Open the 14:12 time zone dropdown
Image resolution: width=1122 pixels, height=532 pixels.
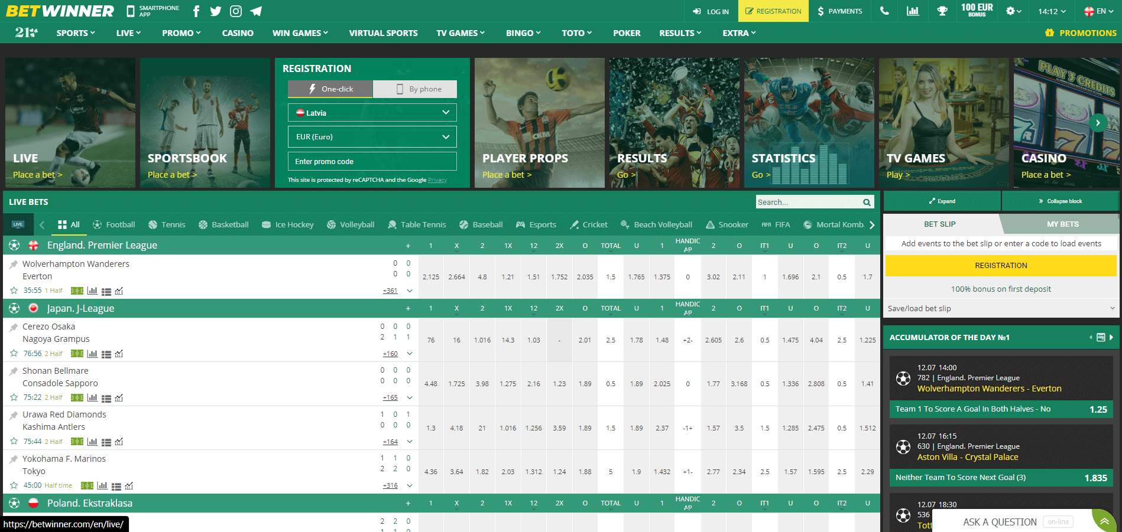click(x=1052, y=11)
